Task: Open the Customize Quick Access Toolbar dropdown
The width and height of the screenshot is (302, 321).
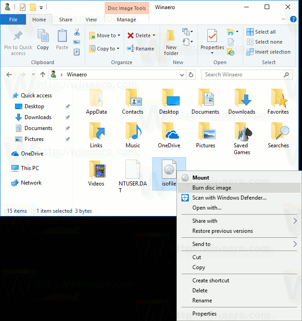Action: pos(41,8)
